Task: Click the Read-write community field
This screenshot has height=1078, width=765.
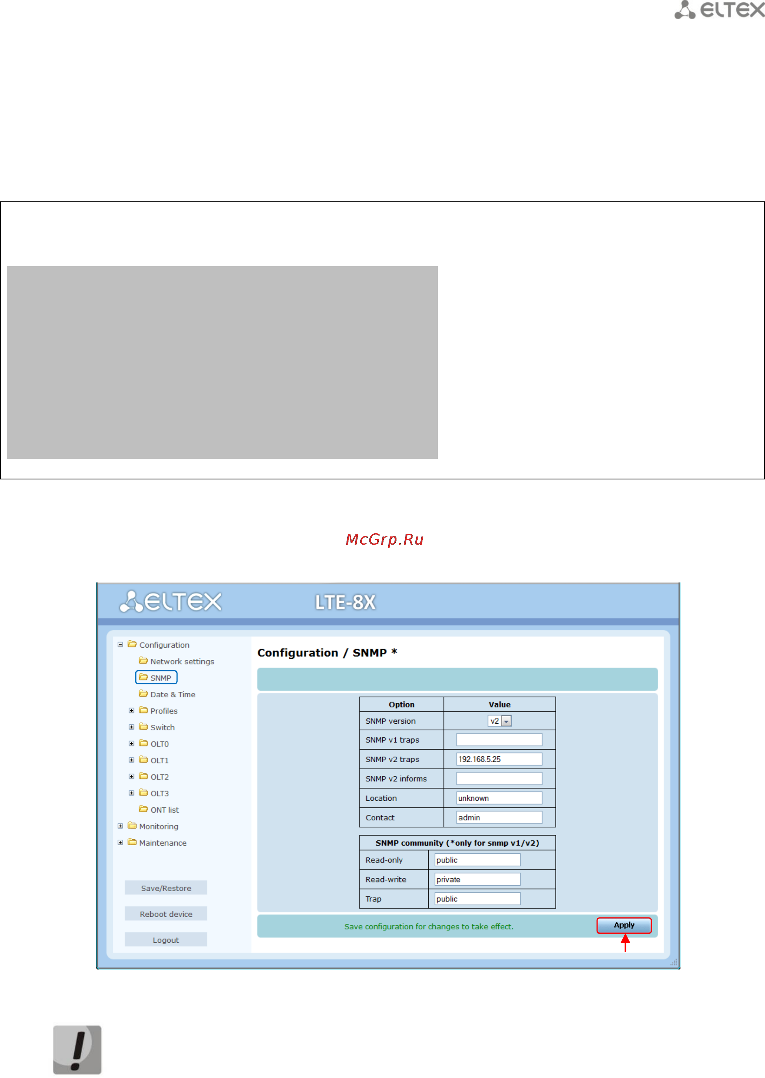Action: [x=477, y=879]
